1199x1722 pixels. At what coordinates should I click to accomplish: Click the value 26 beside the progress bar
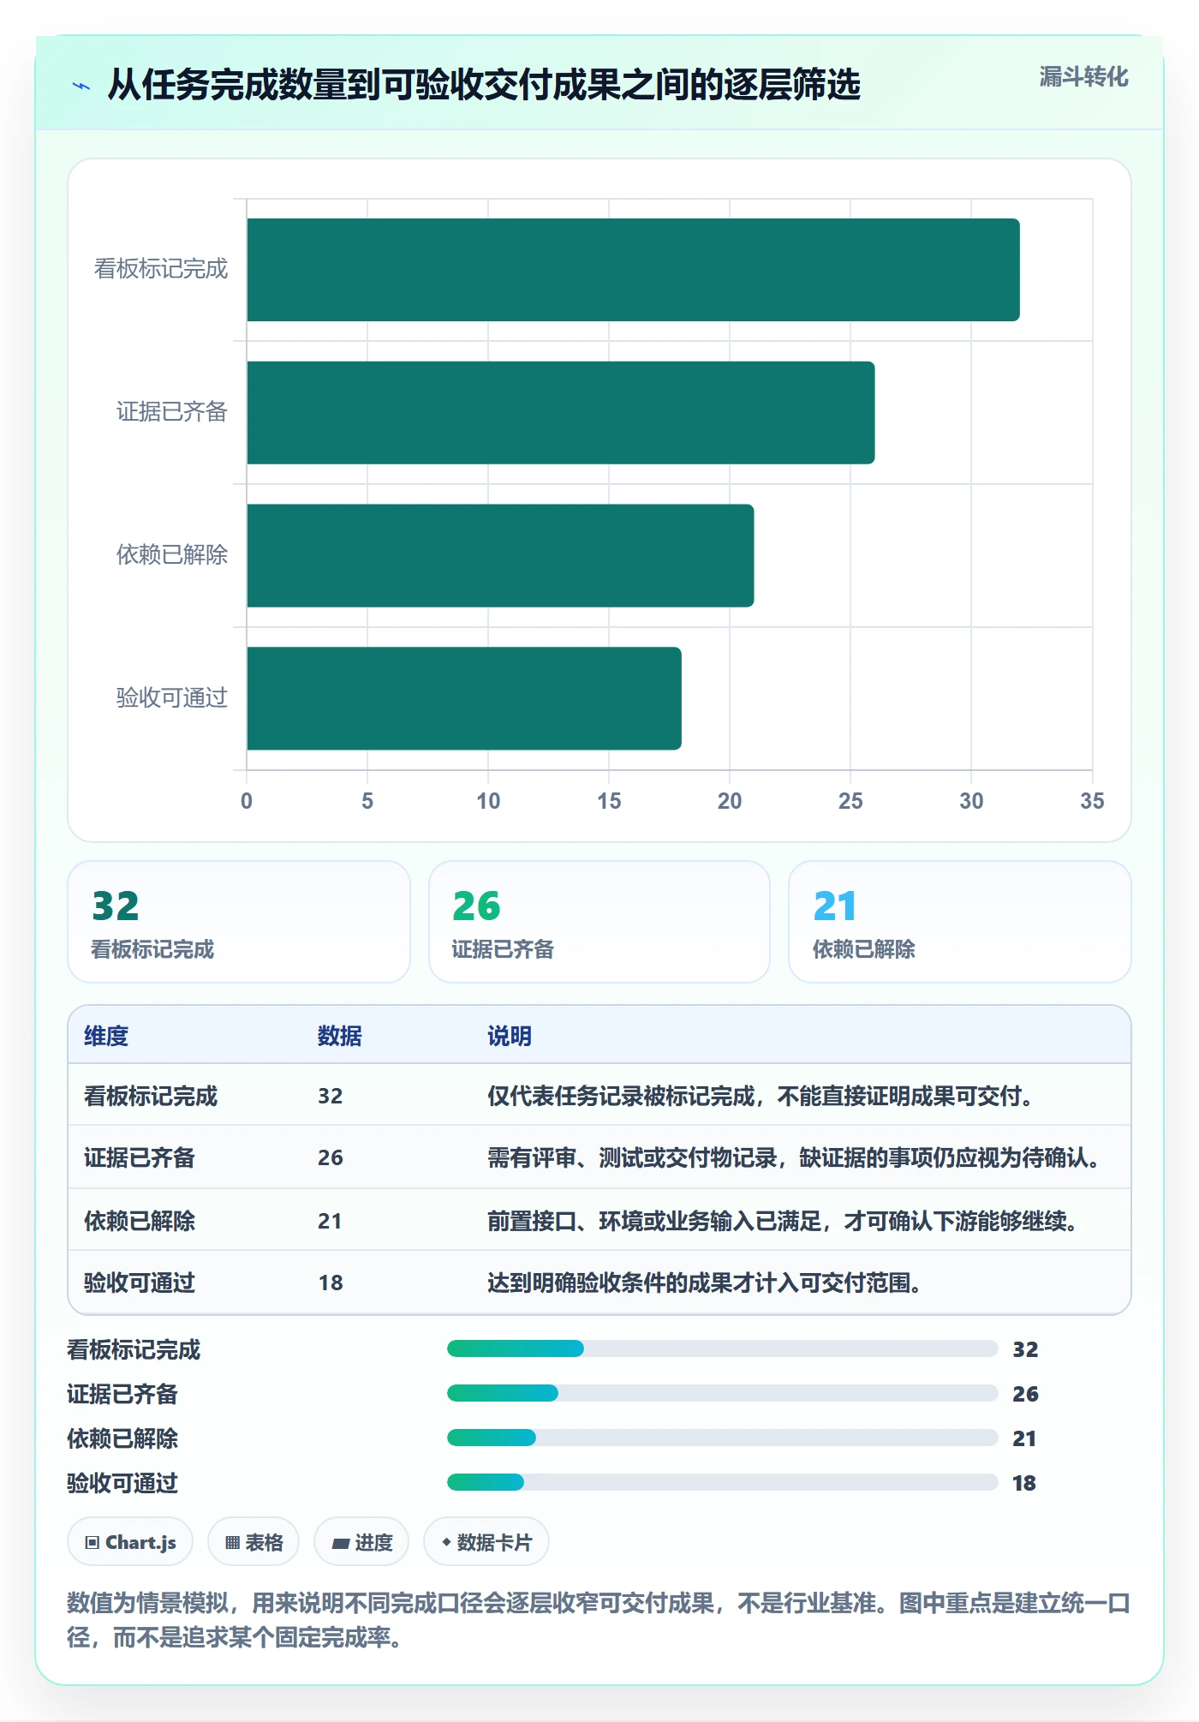(1025, 1394)
